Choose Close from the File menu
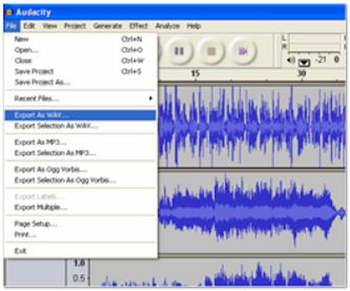The height and width of the screenshot is (291, 350). (80, 61)
